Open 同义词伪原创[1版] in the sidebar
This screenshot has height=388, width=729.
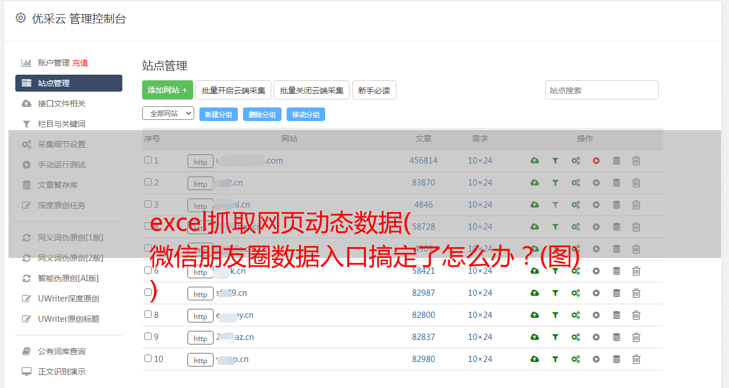click(x=71, y=238)
